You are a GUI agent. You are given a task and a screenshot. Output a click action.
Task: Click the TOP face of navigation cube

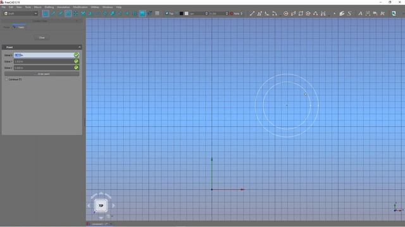[101, 206]
